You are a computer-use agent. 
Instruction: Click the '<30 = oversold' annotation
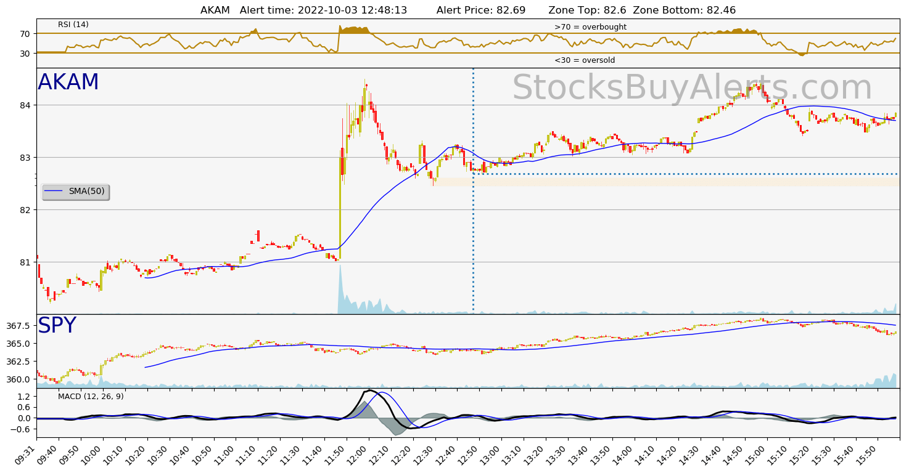click(585, 60)
